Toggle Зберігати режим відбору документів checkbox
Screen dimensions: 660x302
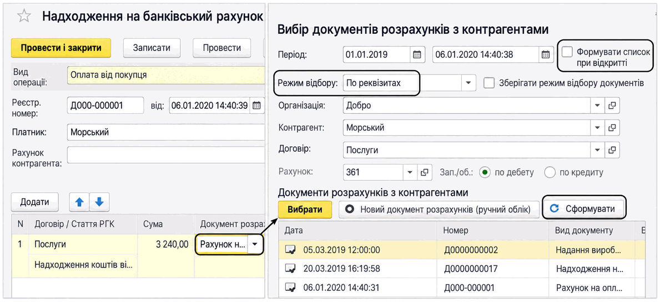click(488, 83)
